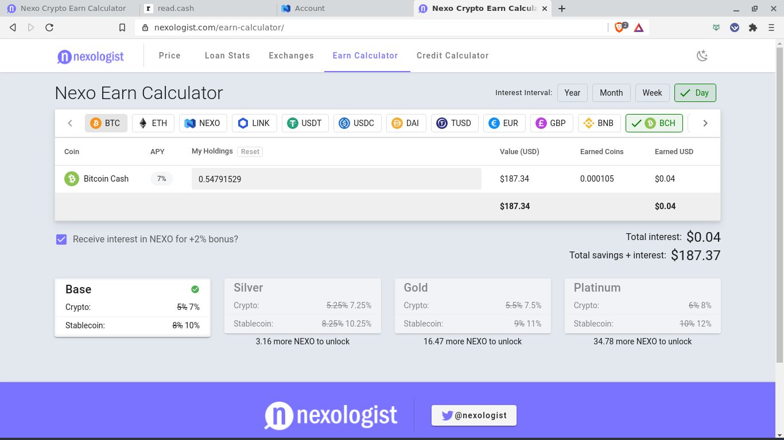Image resolution: width=784 pixels, height=440 pixels.
Task: Open the Credit Calculator nav tab
Action: click(x=453, y=56)
